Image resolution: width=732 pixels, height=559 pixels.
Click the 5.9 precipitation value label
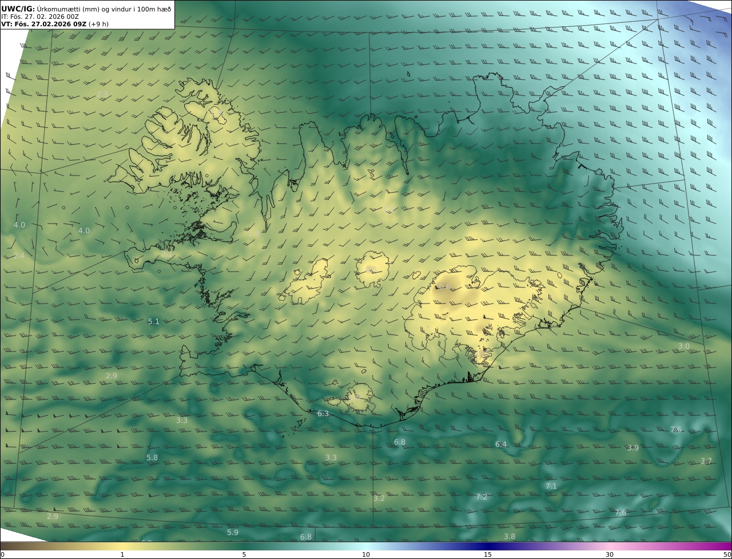(x=233, y=533)
